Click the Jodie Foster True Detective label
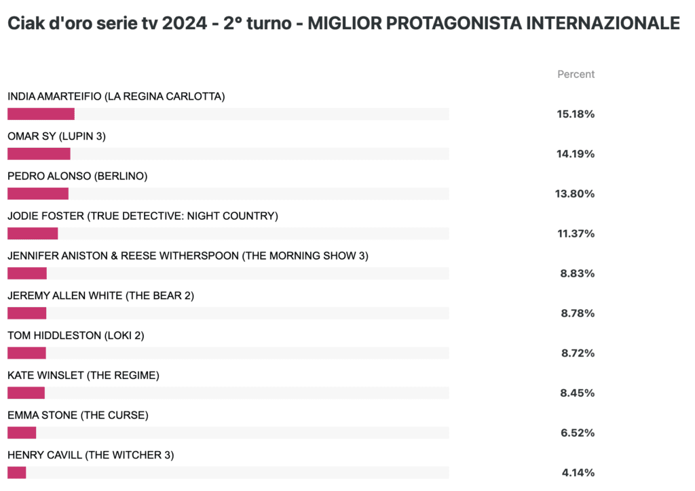695x491 pixels. 143,216
